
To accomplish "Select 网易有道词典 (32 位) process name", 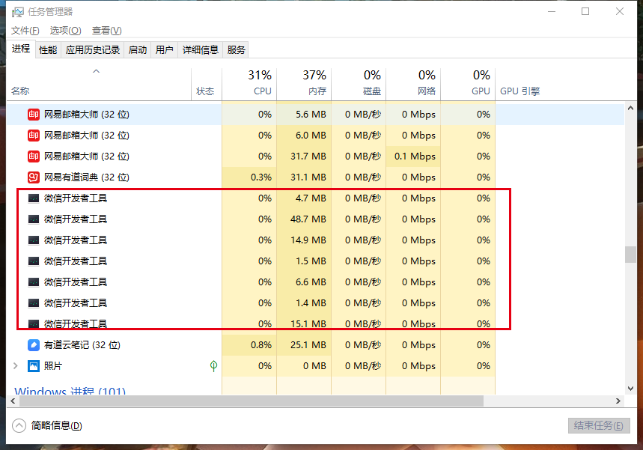I will pyautogui.click(x=87, y=177).
